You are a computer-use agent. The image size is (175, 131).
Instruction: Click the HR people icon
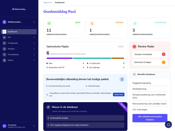4,38
